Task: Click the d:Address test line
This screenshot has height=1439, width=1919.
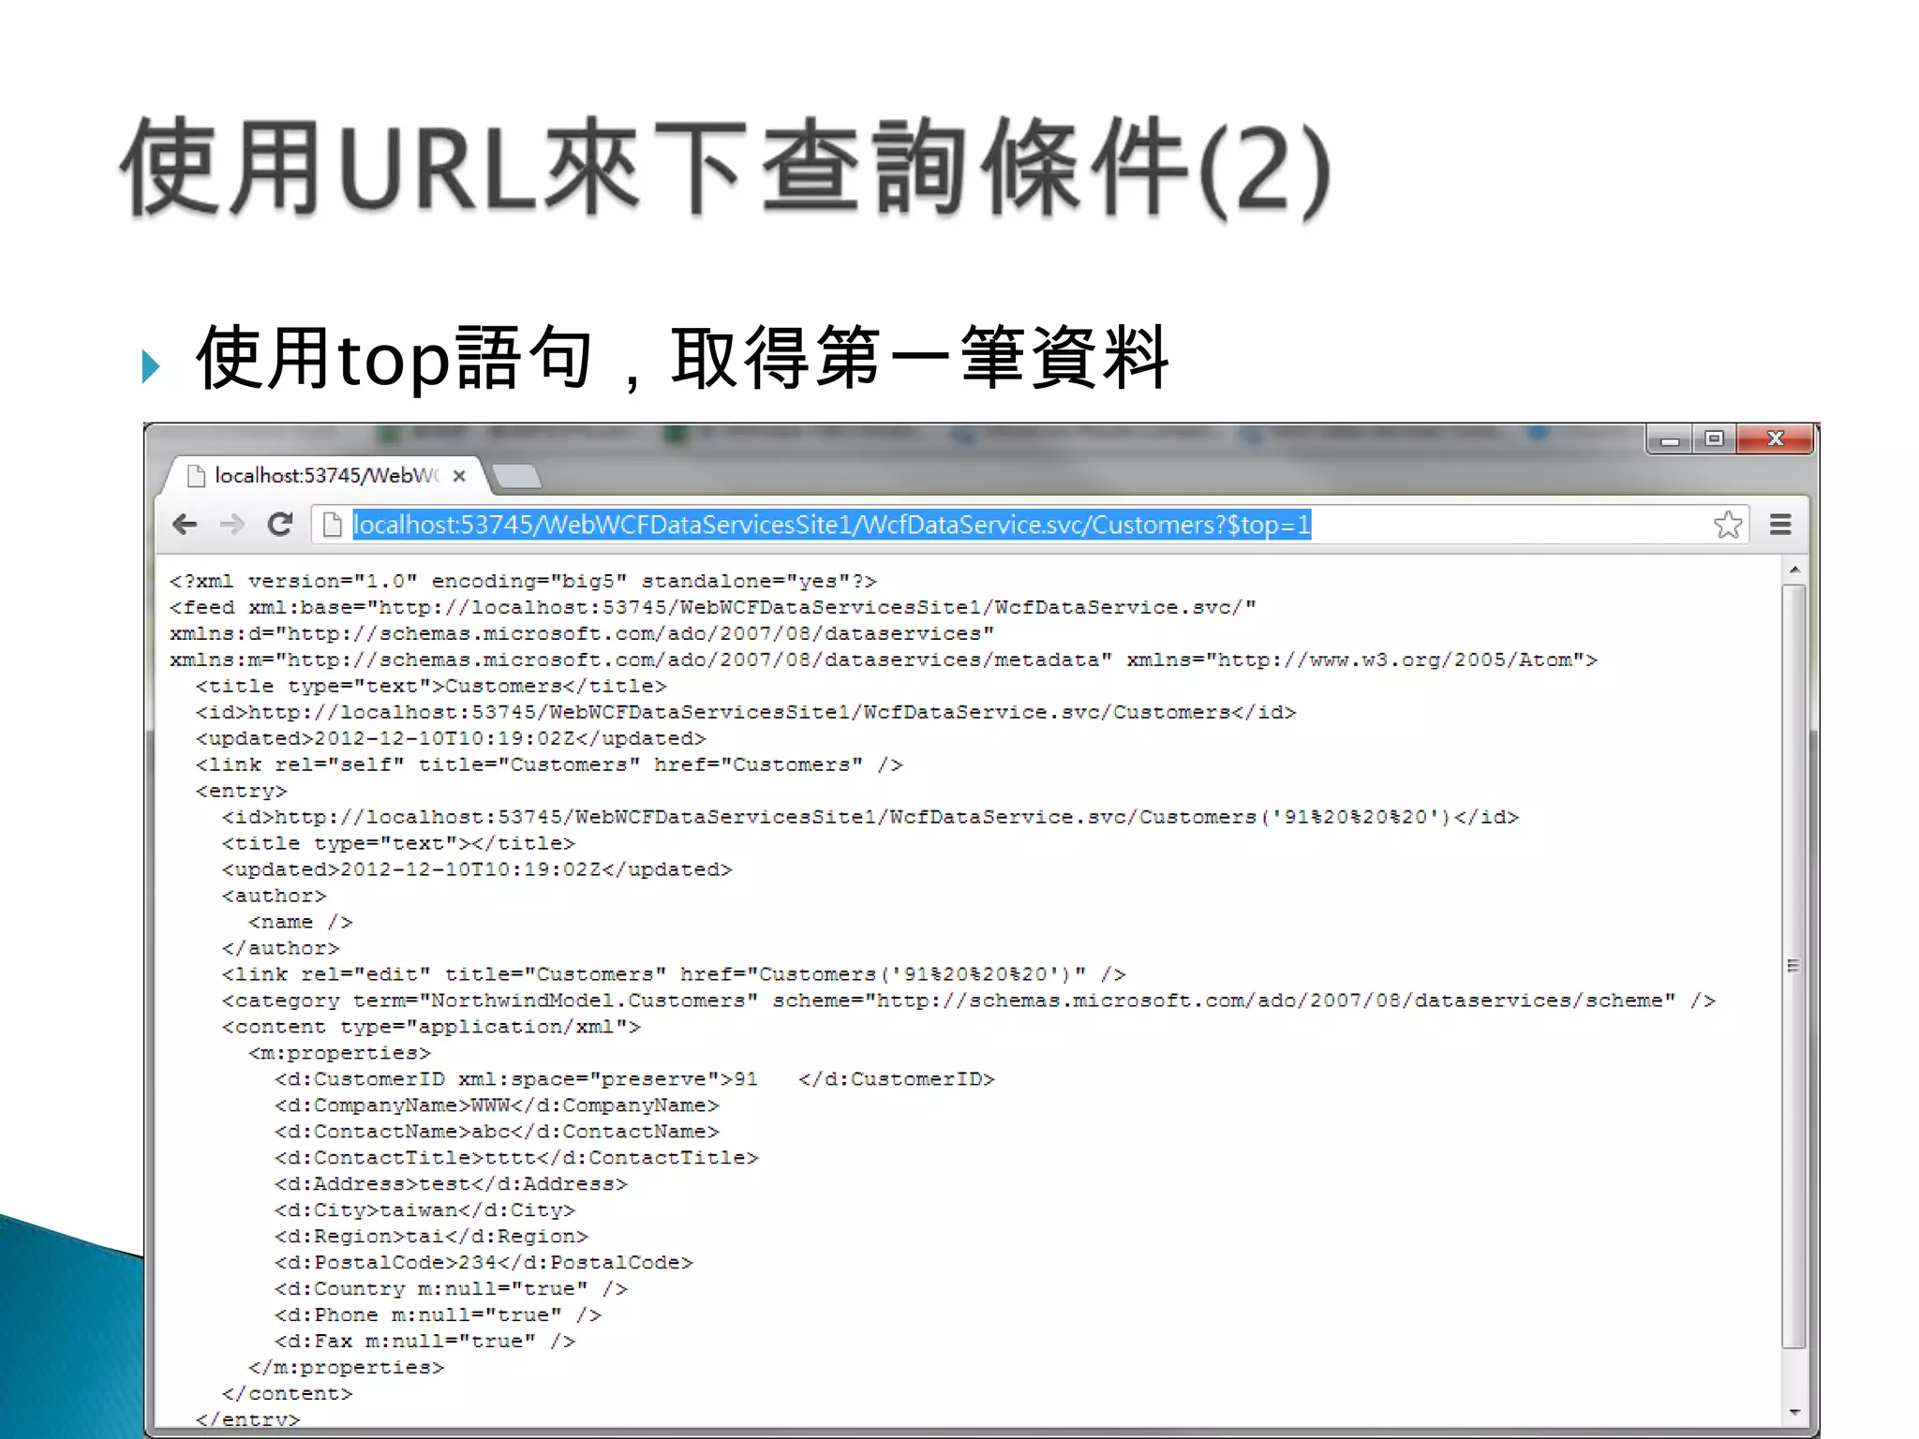Action: coord(451,1185)
